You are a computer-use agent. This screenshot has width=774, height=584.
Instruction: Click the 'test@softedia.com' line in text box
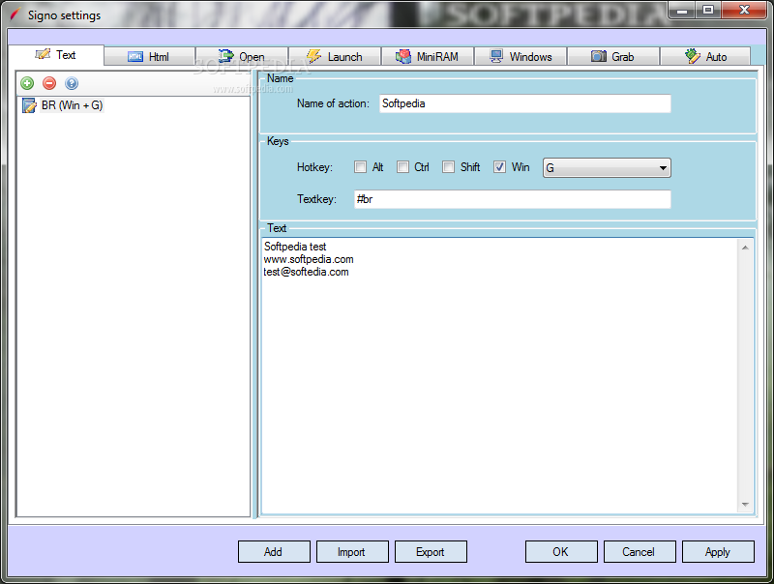click(306, 273)
